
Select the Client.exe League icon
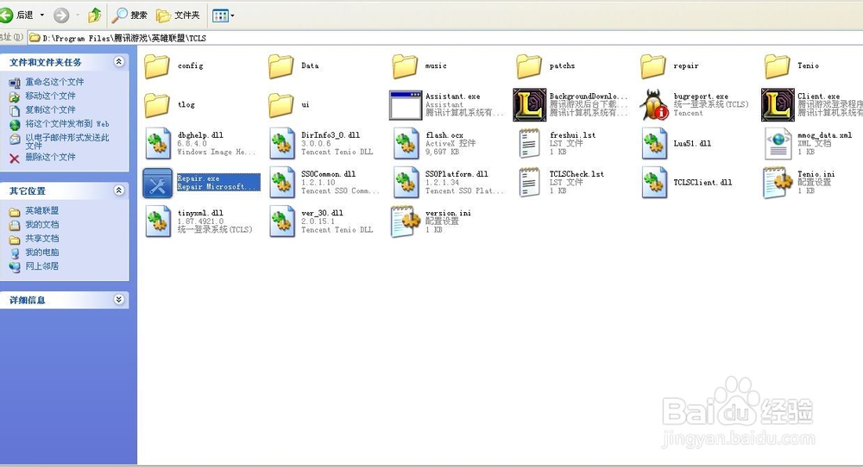pos(778,105)
